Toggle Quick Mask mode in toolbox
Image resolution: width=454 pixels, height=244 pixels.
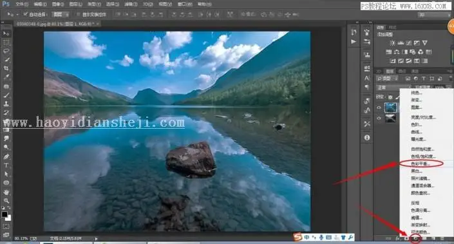coord(6,226)
